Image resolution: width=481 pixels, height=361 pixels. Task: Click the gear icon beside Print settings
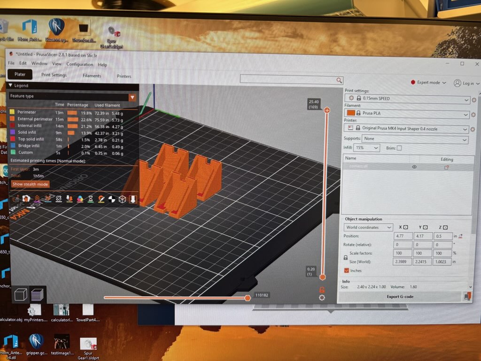click(x=473, y=100)
